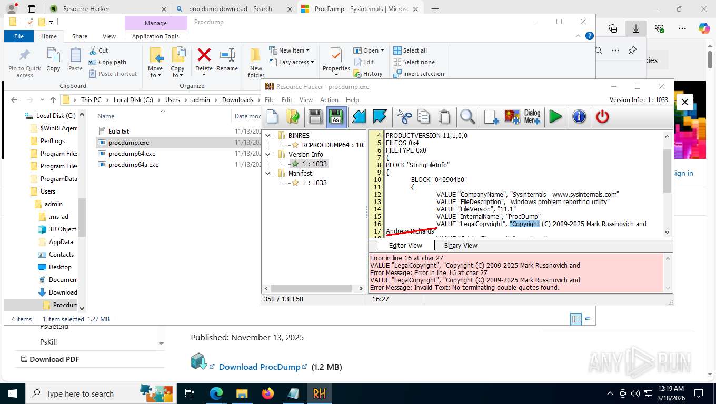Click the Cut scissors icon in Resource Hacker

404,117
